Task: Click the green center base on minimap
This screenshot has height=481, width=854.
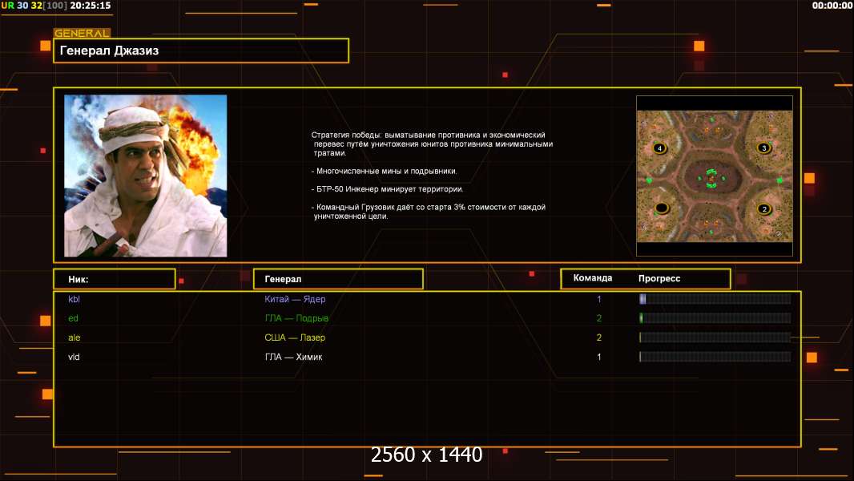Action: tap(711, 178)
